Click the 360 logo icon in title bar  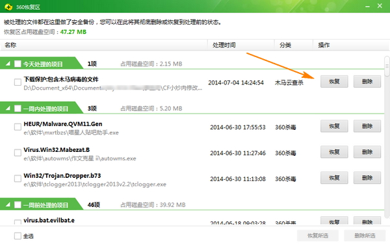(8, 6)
